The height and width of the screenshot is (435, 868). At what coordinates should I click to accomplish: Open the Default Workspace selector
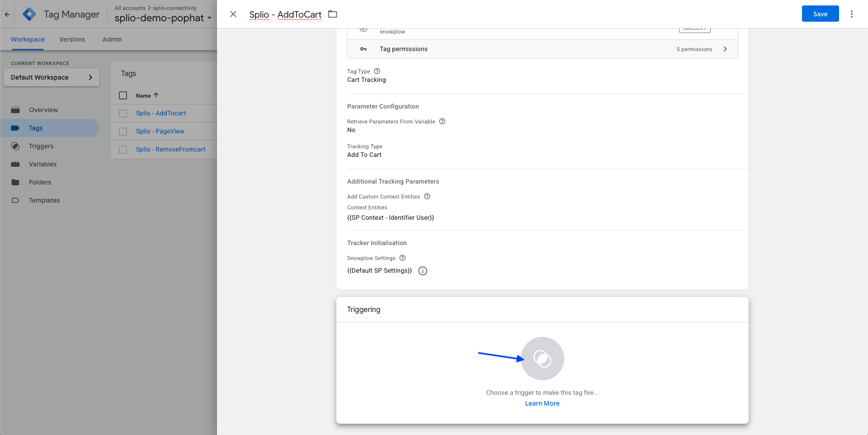point(52,77)
